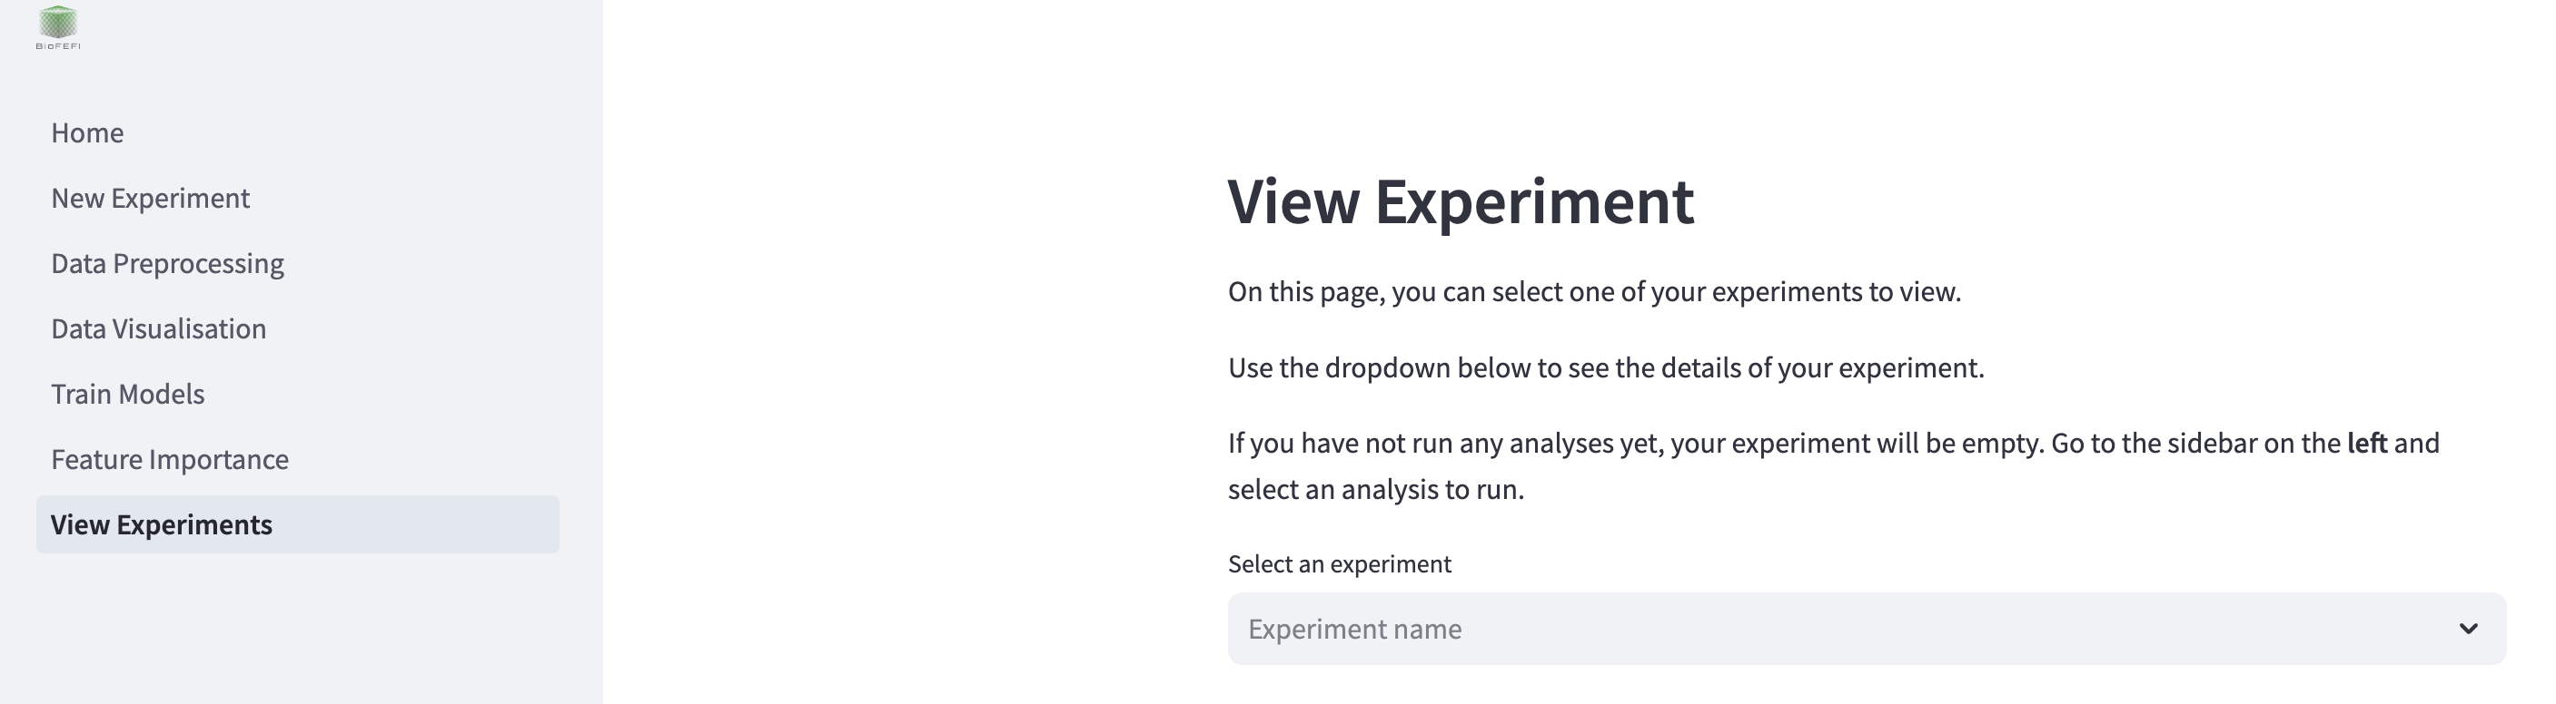Open the Home page from sidebar

(87, 132)
